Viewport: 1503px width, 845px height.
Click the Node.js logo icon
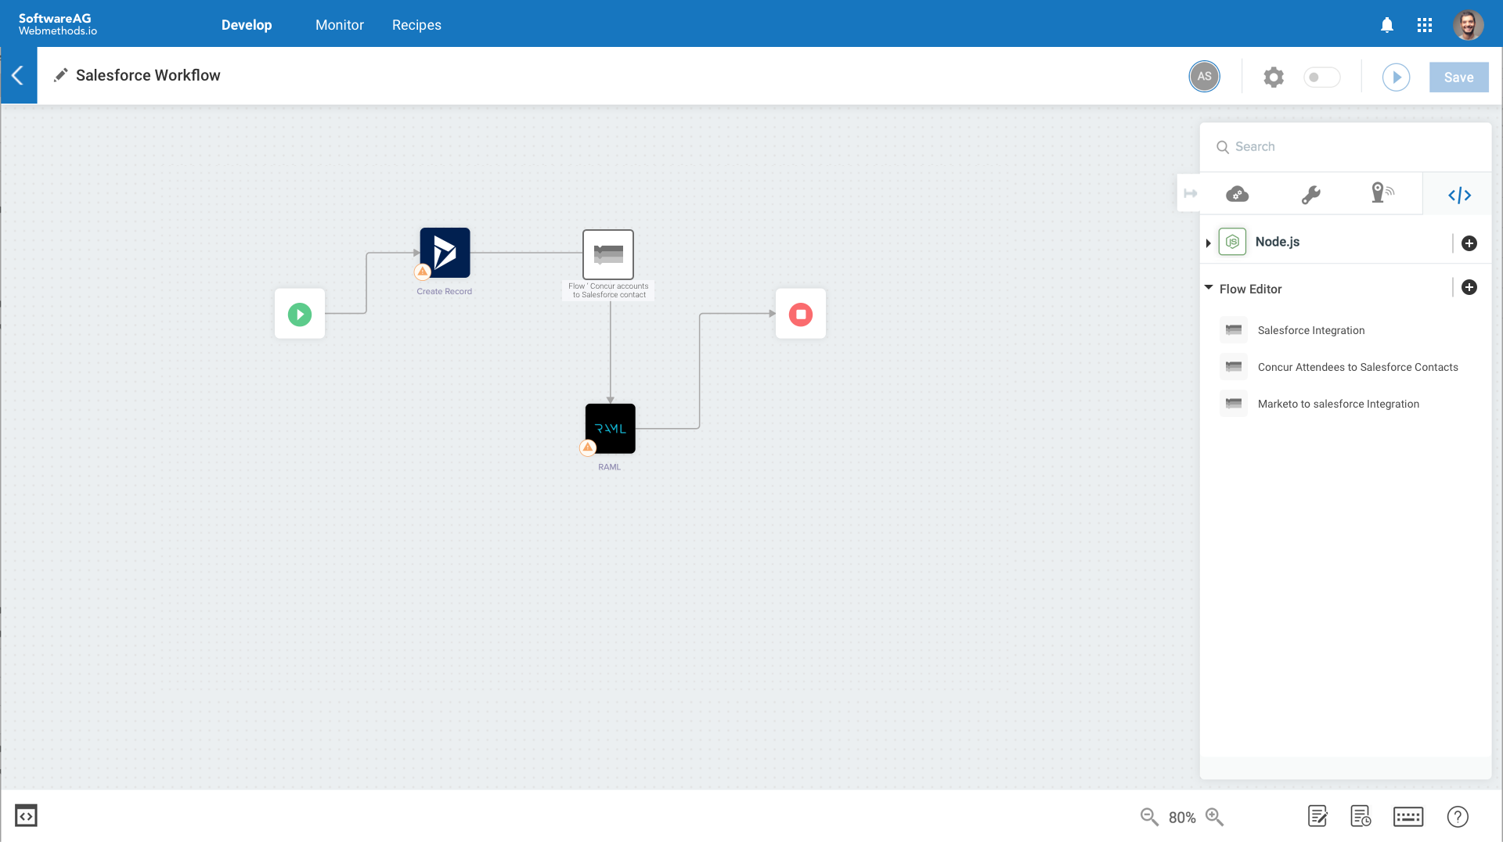[x=1232, y=242]
